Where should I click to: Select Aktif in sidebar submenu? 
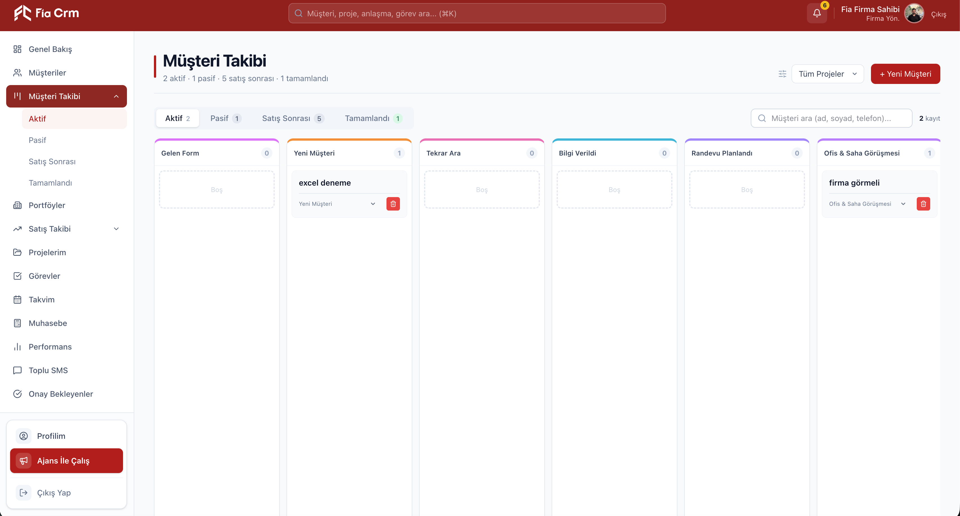pos(74,118)
